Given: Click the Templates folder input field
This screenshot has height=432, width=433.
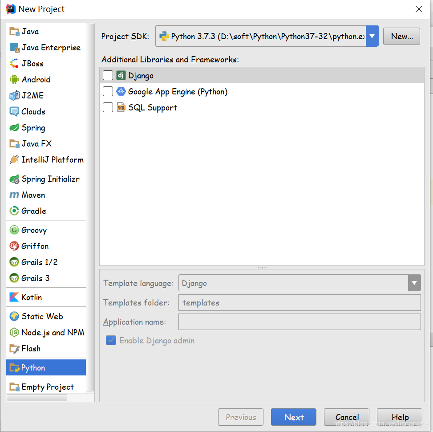Looking at the screenshot, I should 299,303.
